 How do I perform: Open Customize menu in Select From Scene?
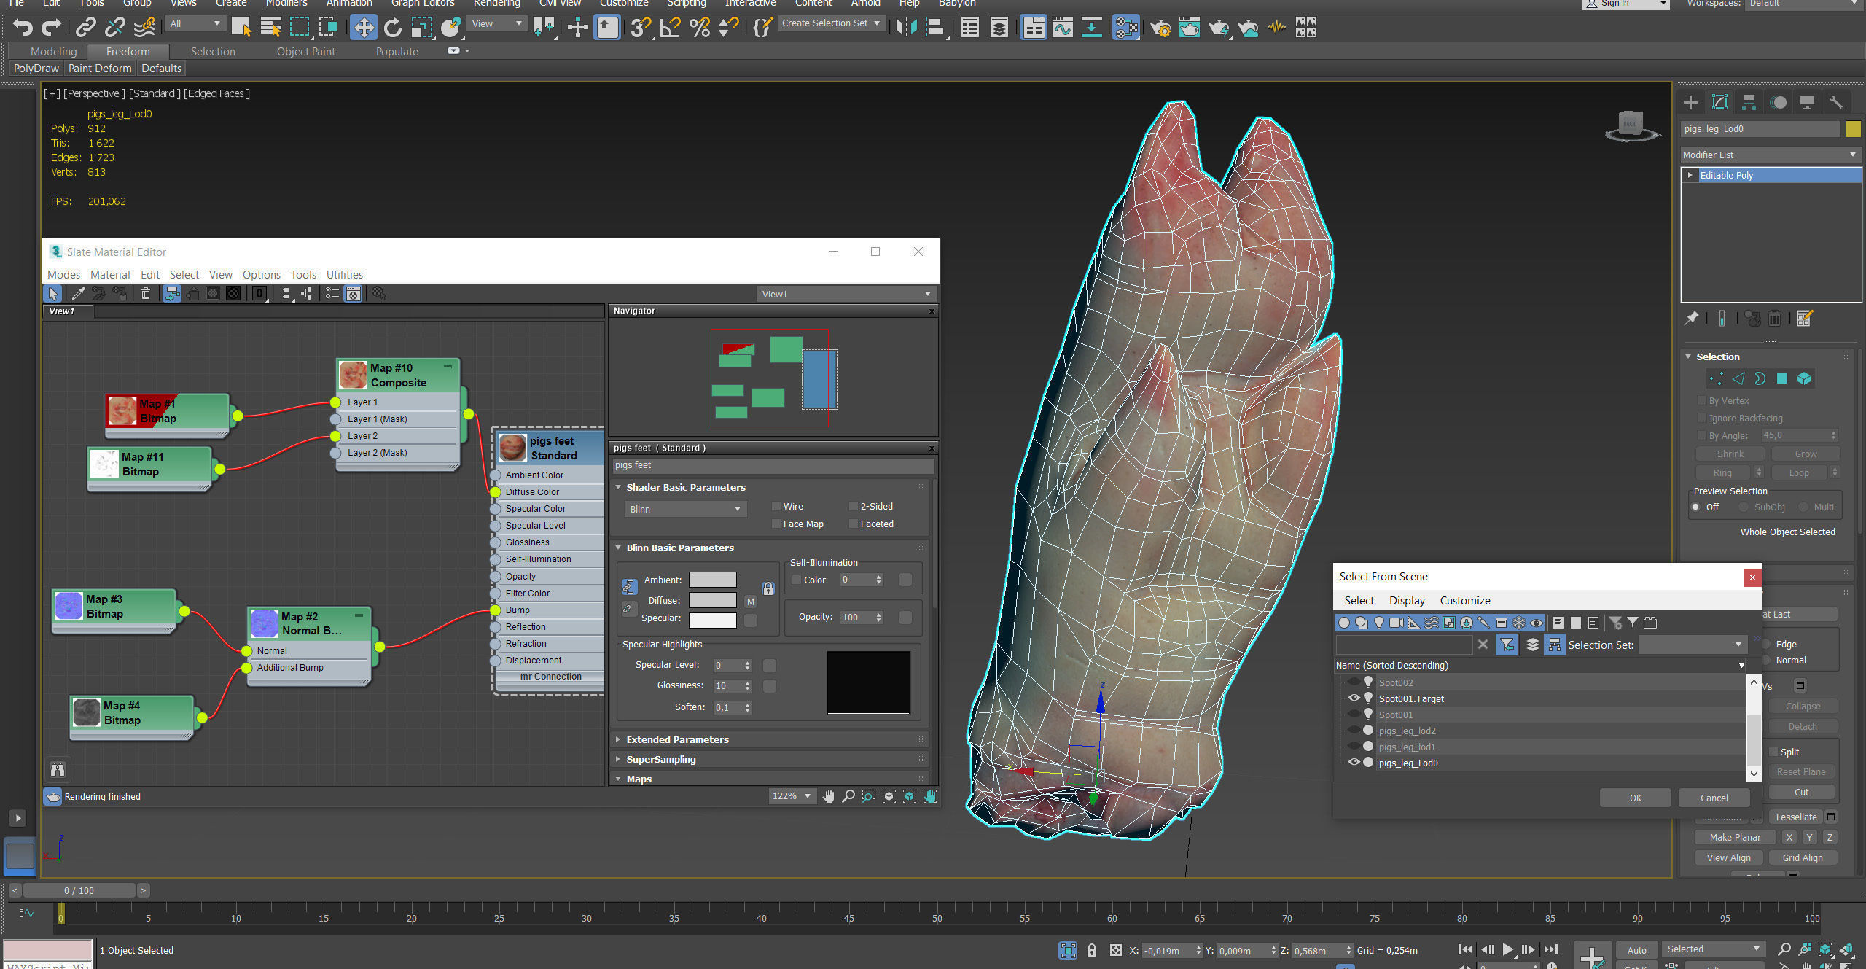click(x=1465, y=601)
